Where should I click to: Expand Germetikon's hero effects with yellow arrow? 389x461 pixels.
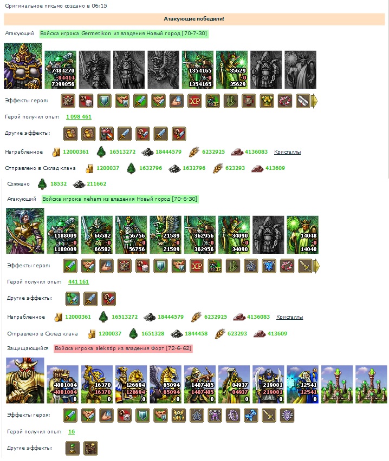(314, 101)
